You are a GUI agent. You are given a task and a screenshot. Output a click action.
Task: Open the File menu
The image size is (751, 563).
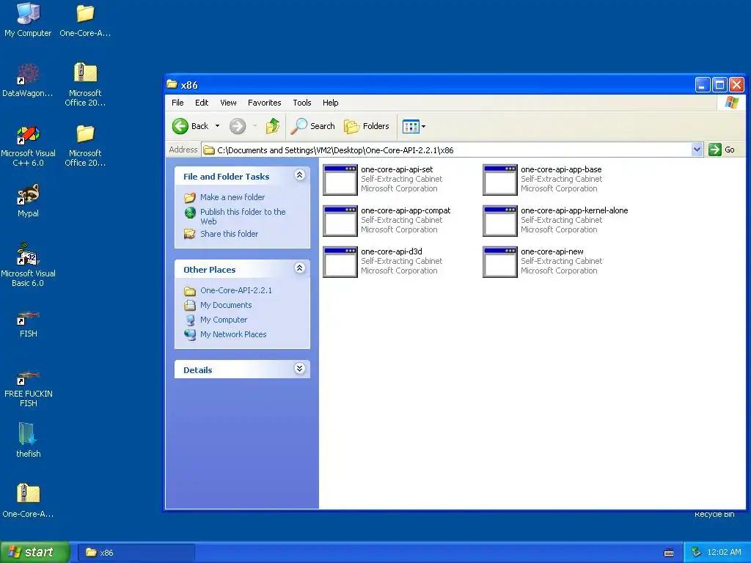click(177, 103)
